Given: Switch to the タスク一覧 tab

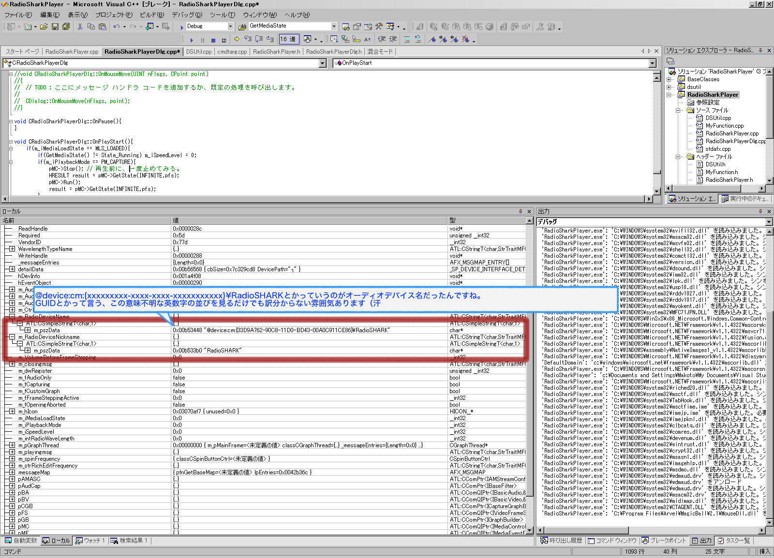Looking at the screenshot, I should coord(734,541).
